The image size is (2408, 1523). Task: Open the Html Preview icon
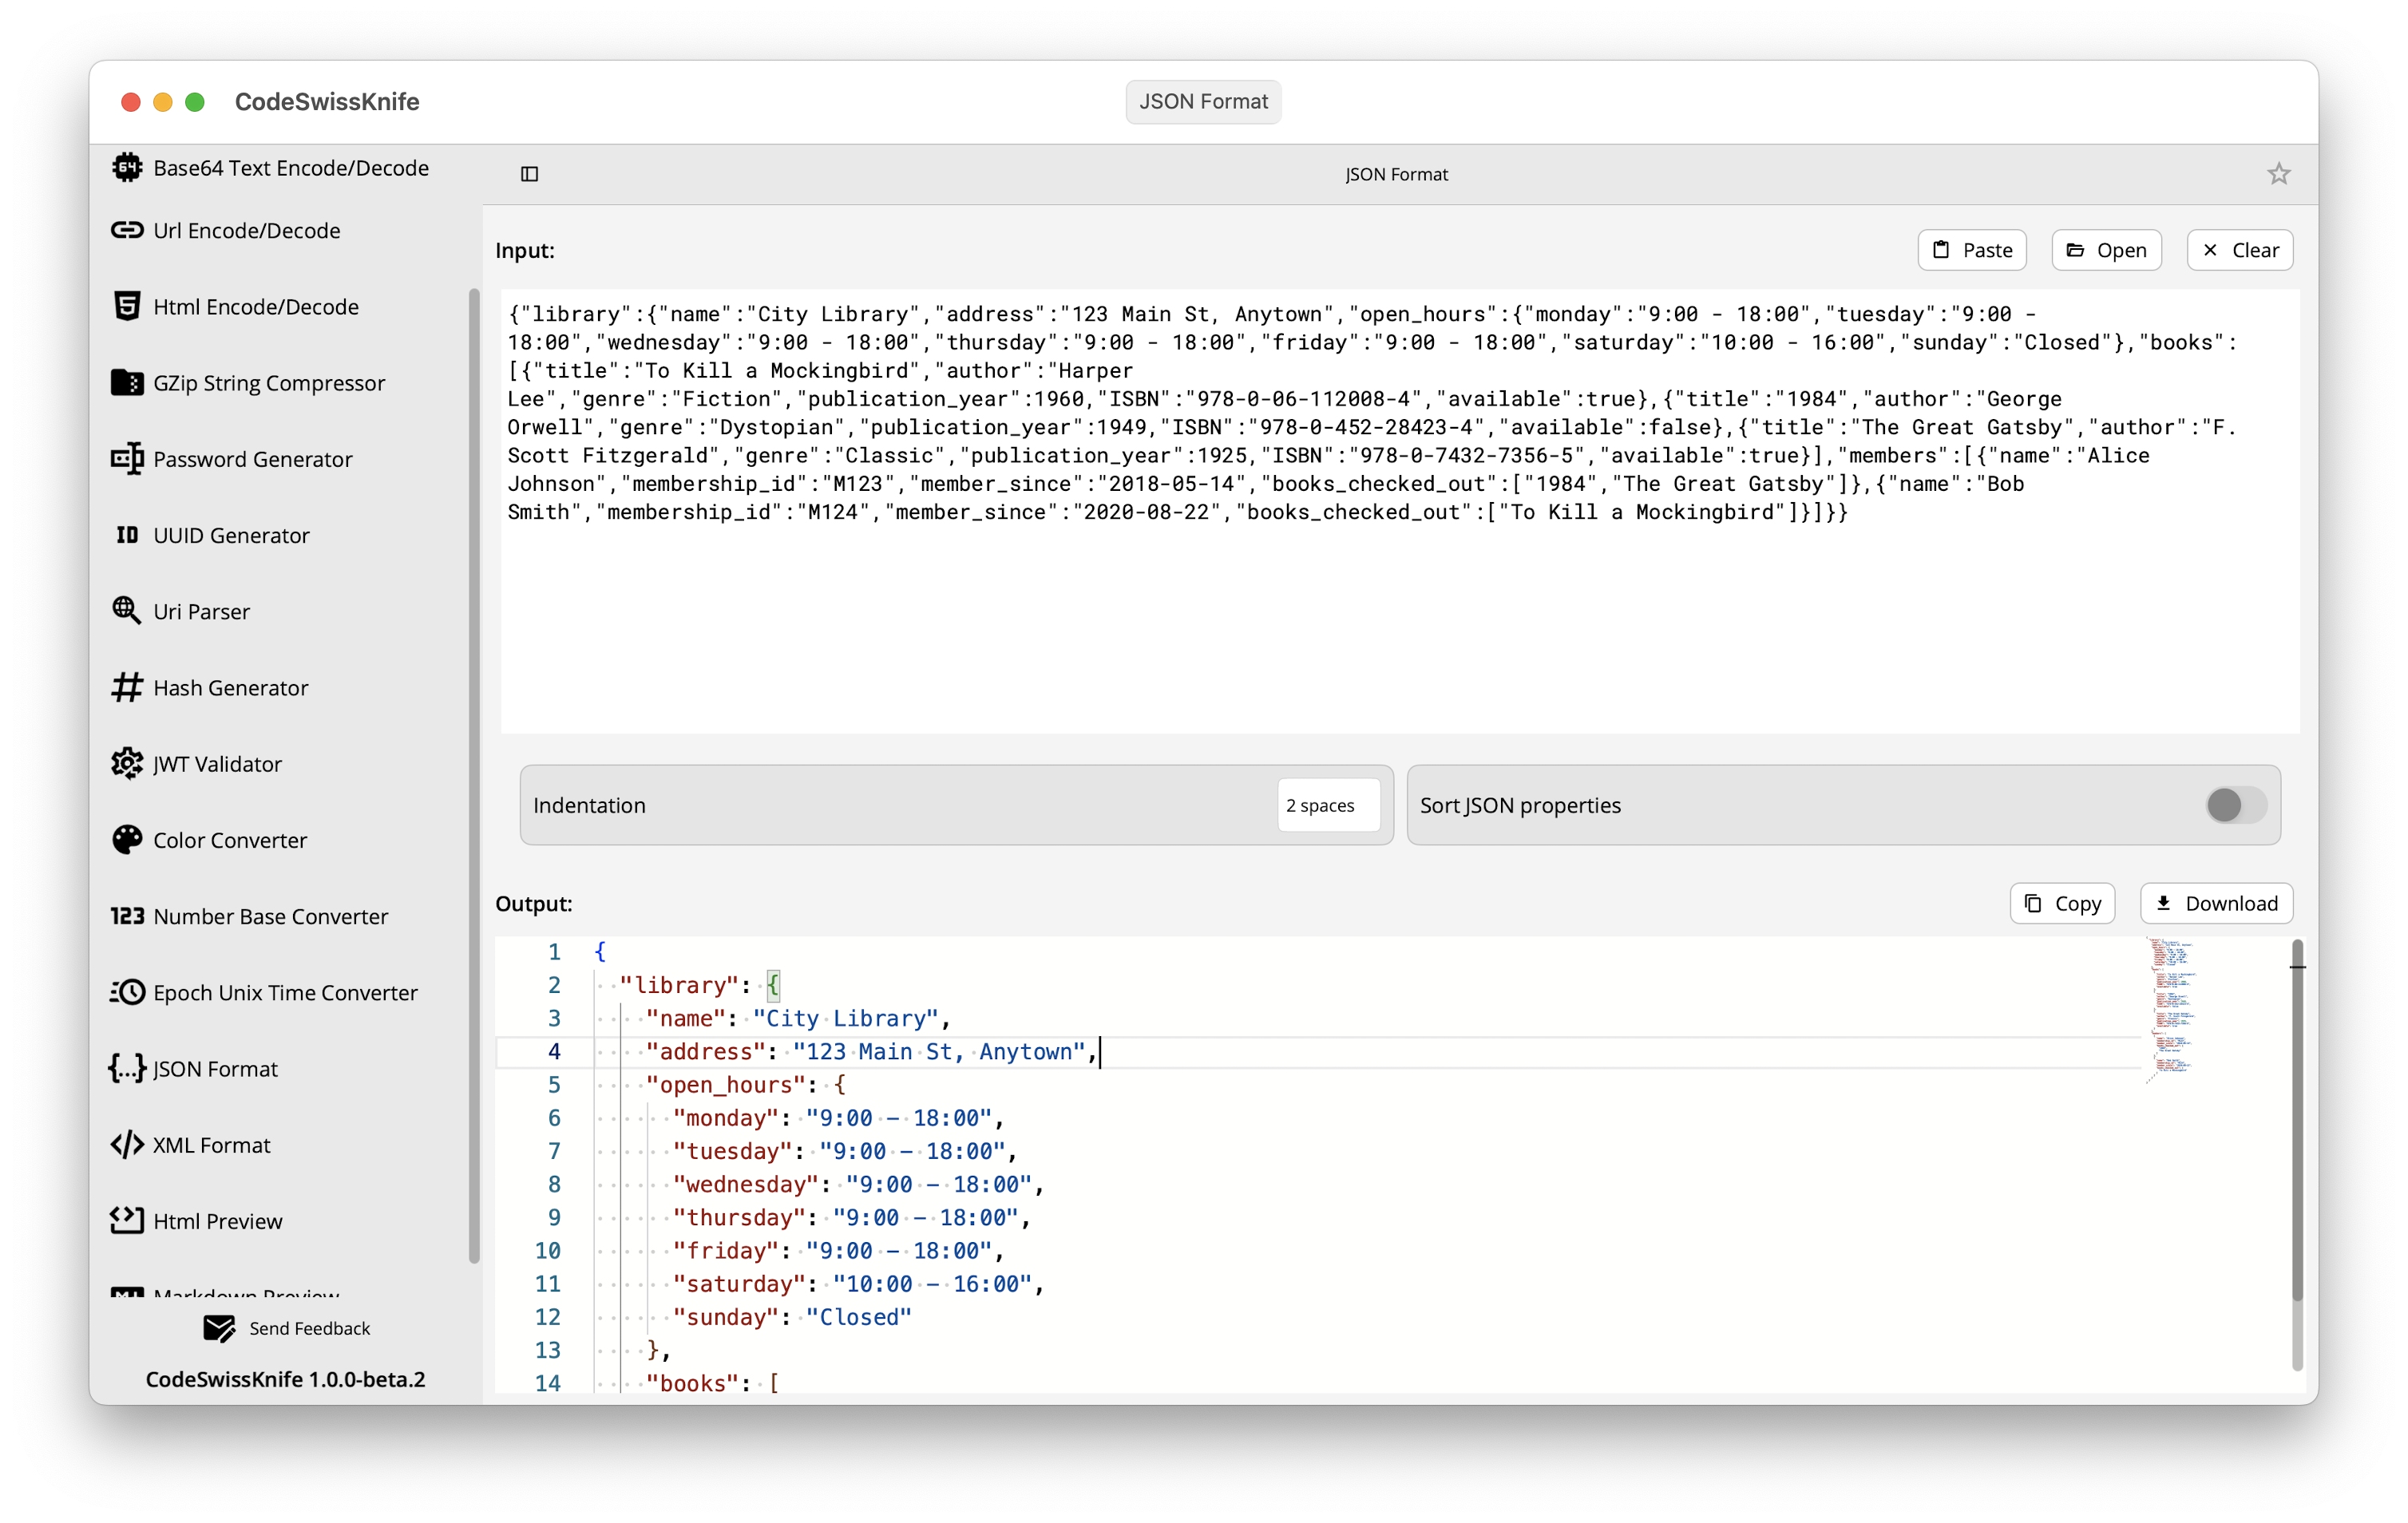tap(127, 1221)
